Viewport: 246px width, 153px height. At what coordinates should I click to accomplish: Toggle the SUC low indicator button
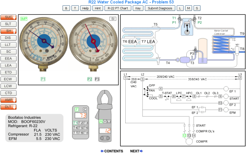coord(8,17)
